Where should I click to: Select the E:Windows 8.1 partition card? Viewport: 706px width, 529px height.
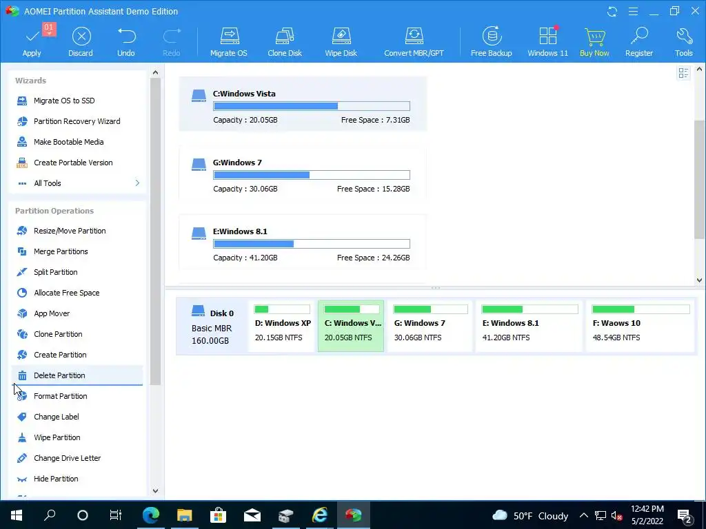[x=303, y=242]
